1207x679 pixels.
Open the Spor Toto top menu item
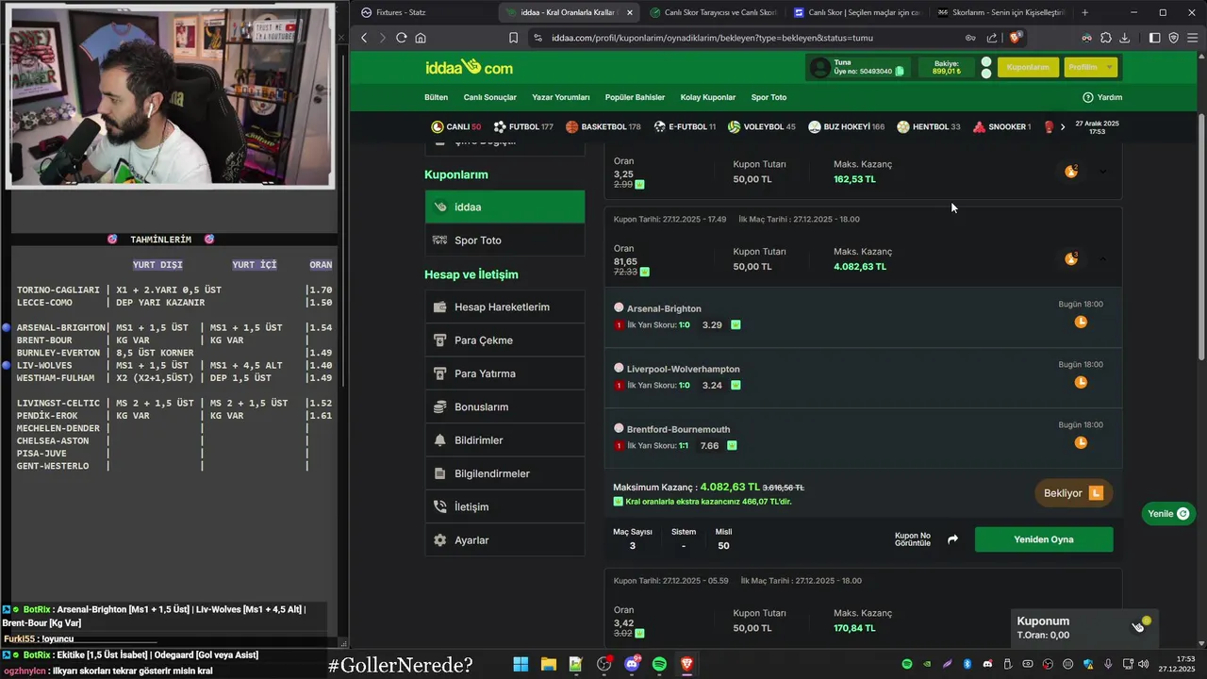click(769, 97)
